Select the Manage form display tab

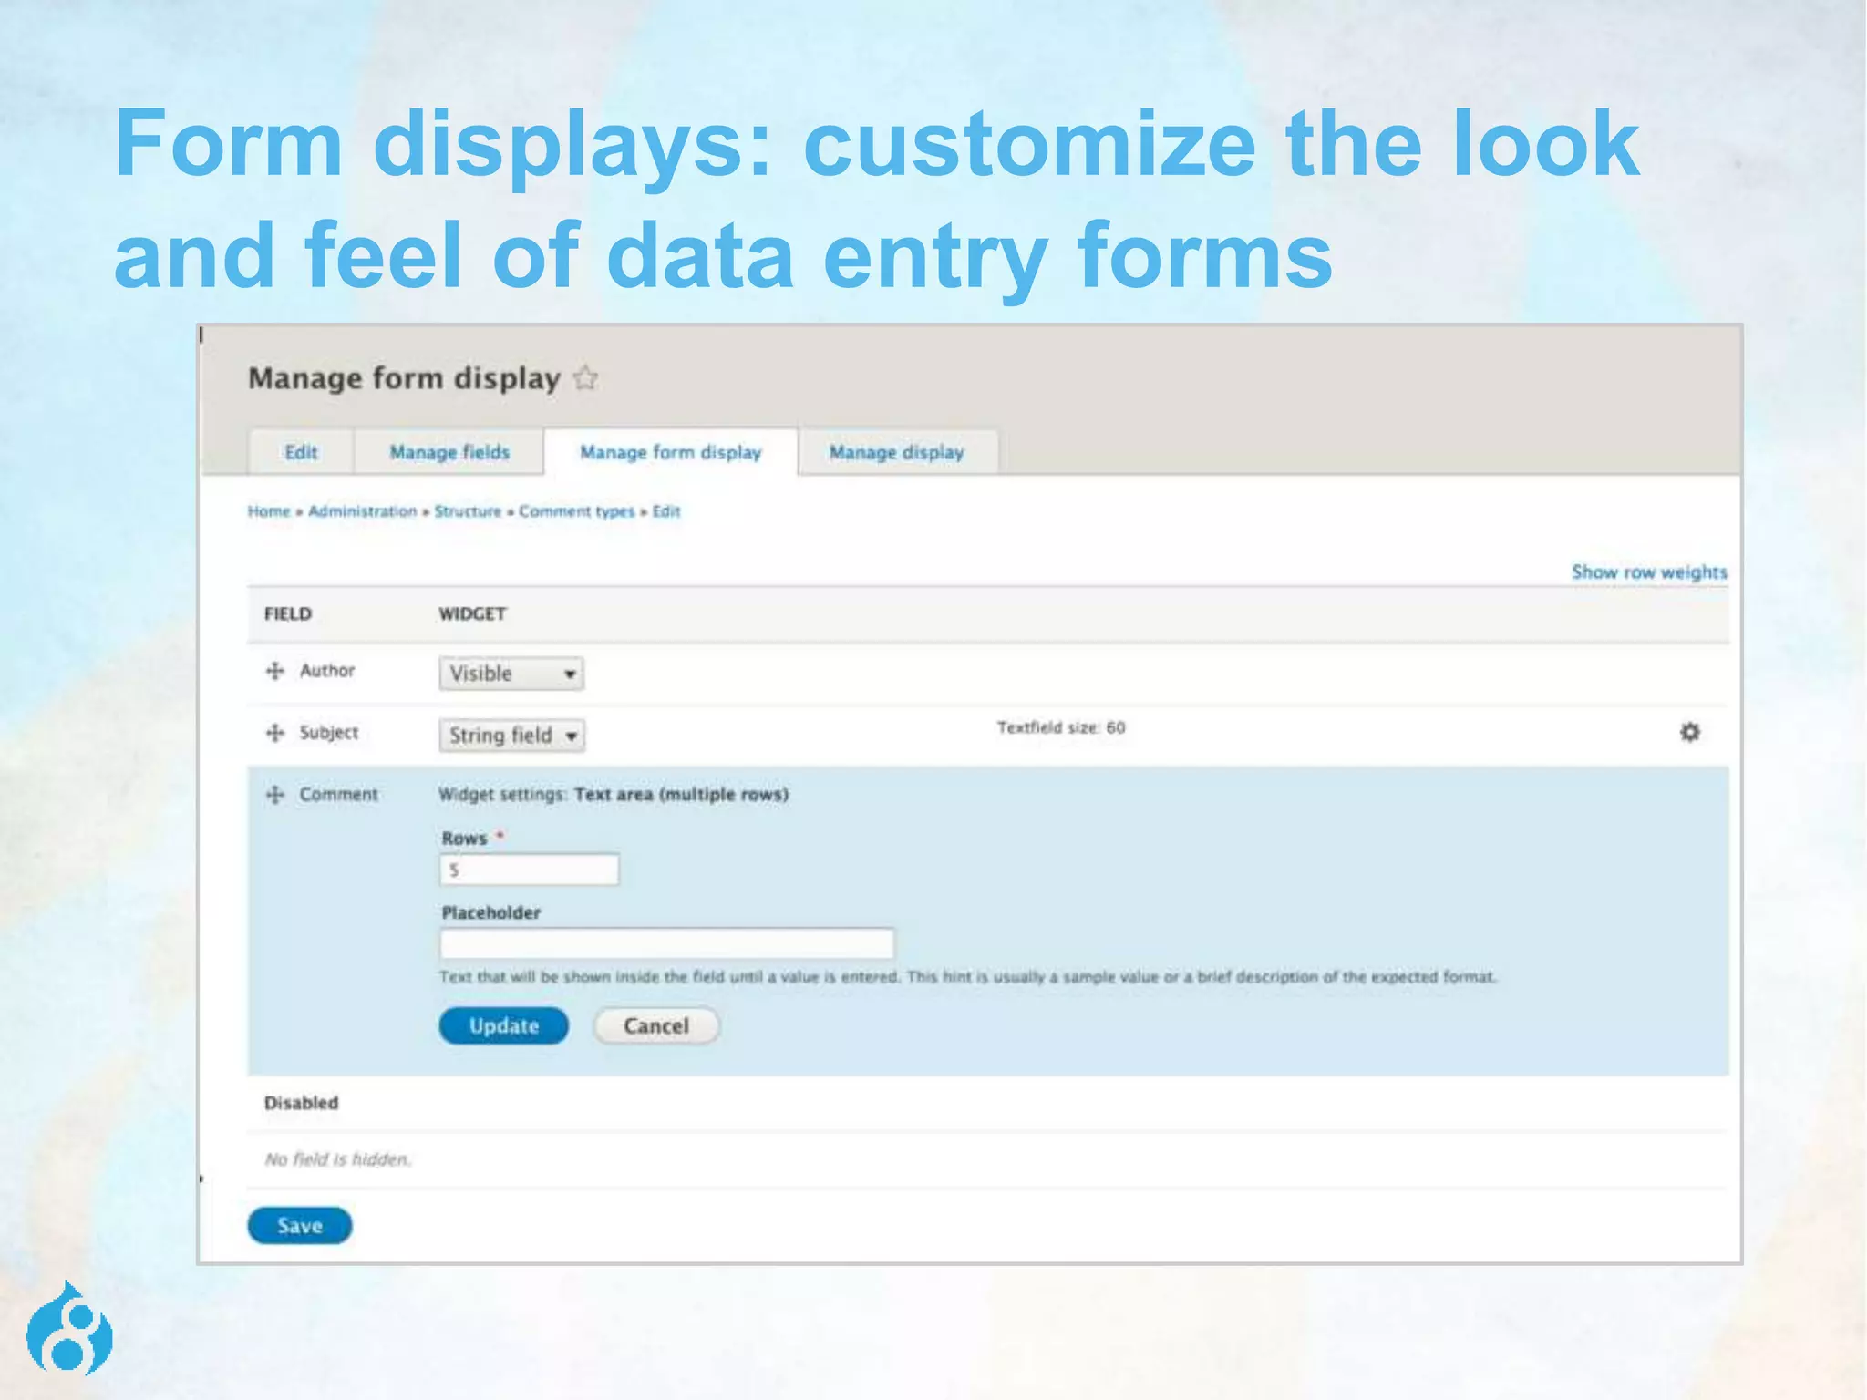pos(671,452)
